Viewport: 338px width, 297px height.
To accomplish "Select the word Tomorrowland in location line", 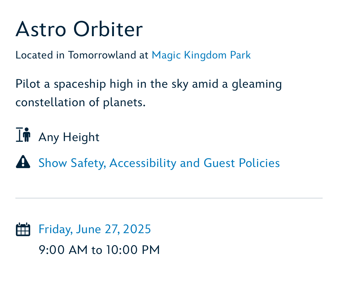I will pyautogui.click(x=102, y=55).
